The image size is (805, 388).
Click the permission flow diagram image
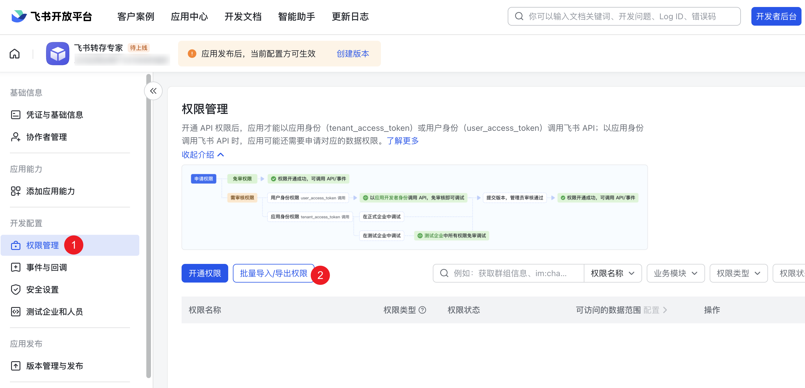click(414, 207)
